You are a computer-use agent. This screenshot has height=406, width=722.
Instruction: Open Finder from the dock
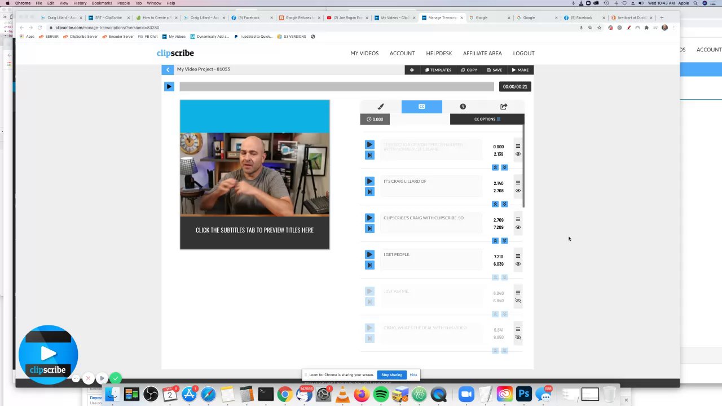(112, 394)
